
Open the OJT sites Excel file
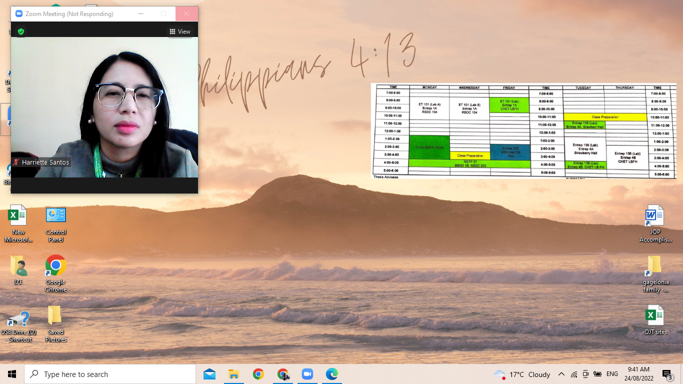point(655,320)
